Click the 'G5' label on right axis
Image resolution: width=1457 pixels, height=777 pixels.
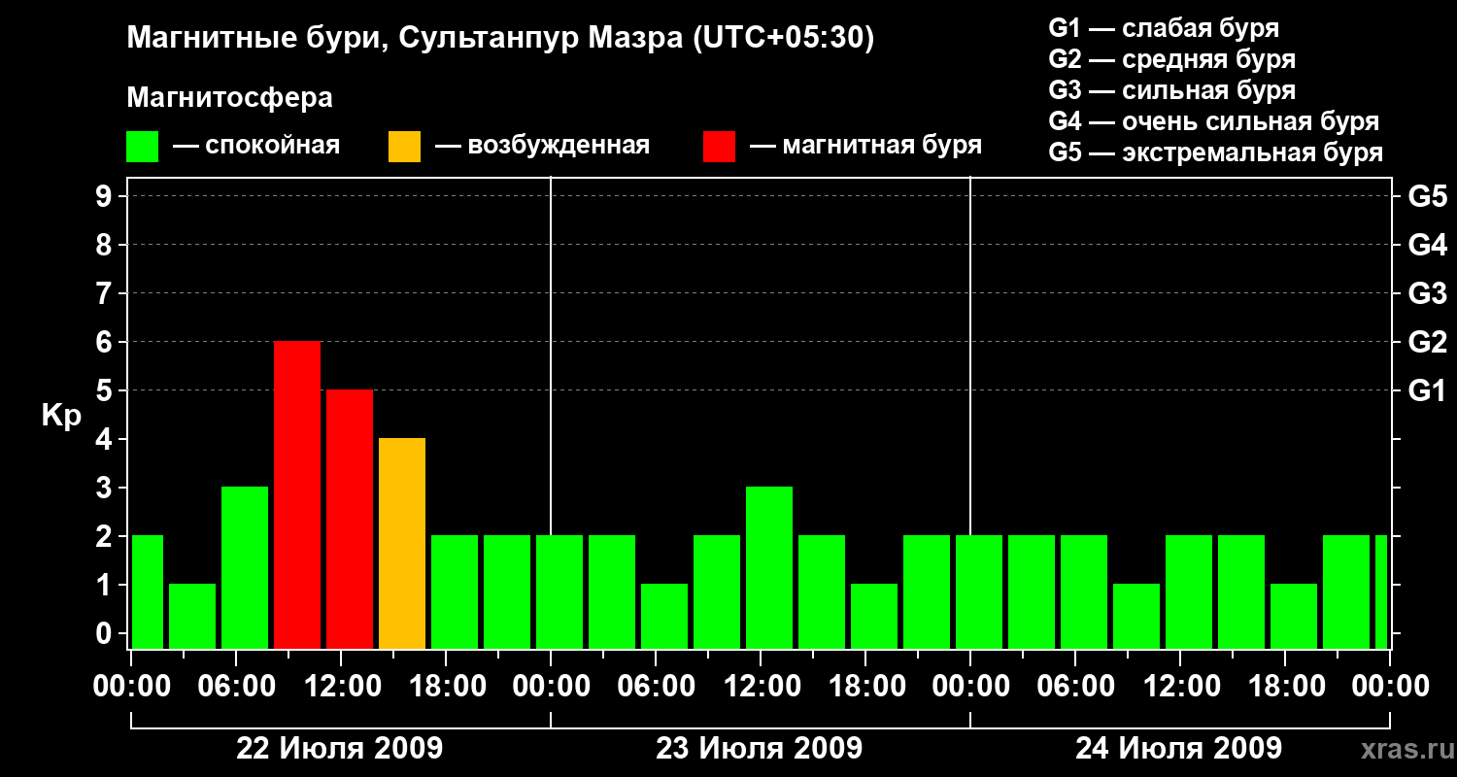(x=1428, y=196)
